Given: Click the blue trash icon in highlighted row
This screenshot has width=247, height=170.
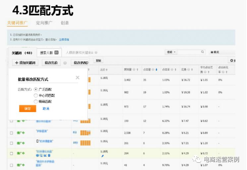Looking at the screenshot, I should point(49,155).
